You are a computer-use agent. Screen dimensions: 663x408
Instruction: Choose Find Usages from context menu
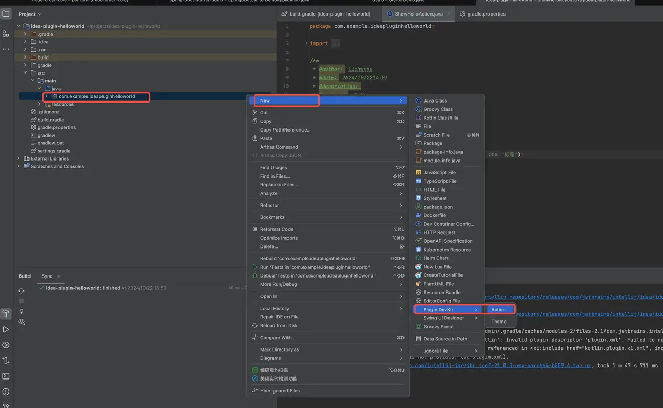pos(328,168)
